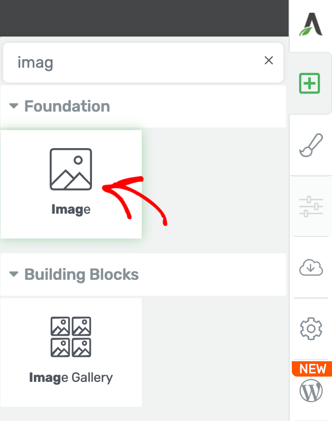The height and width of the screenshot is (421, 332).
Task: Open the gear settings icon
Action: (x=311, y=328)
